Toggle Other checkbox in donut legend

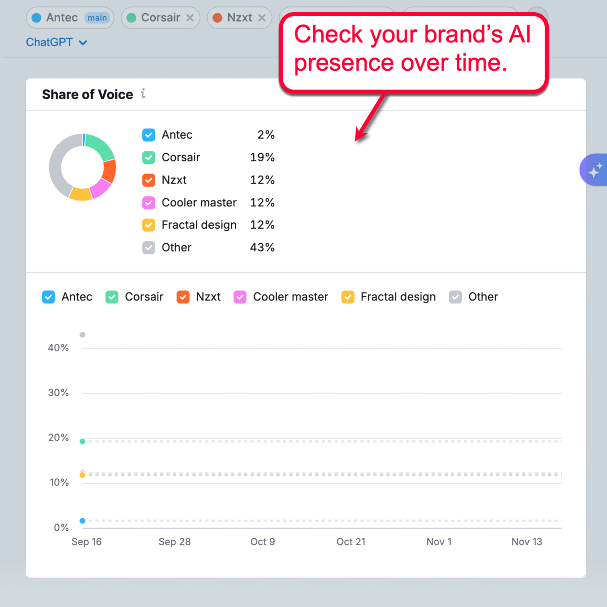(149, 248)
